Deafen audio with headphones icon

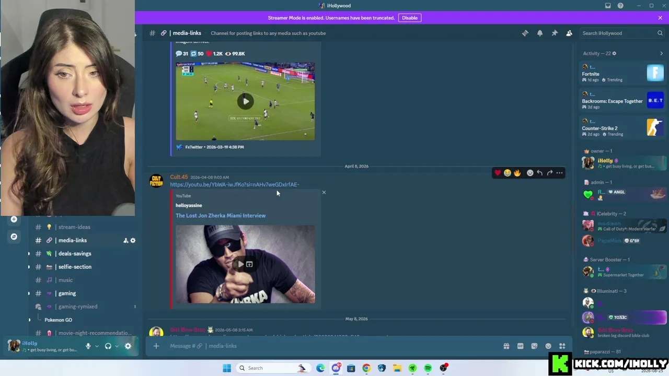108,346
